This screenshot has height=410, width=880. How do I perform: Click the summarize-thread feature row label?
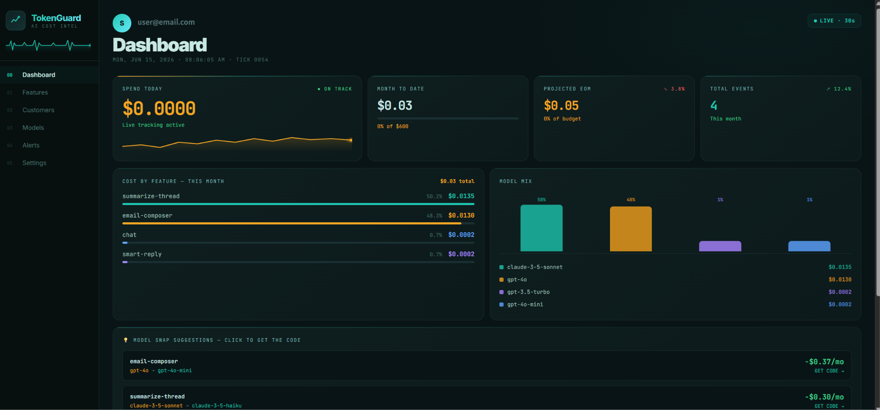(151, 196)
